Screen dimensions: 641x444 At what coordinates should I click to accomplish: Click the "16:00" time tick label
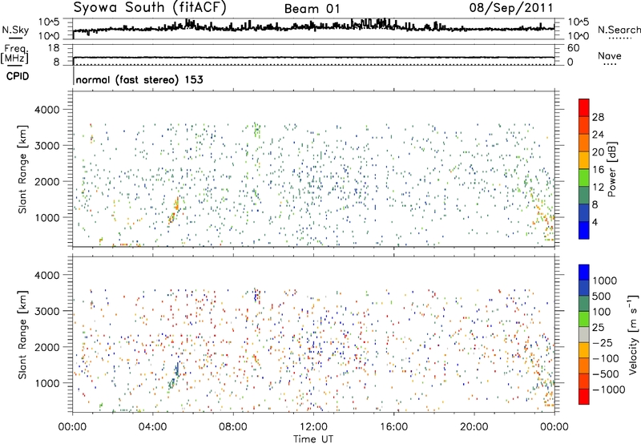393,427
